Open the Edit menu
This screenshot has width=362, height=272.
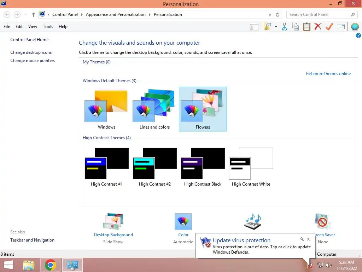[x=19, y=27]
